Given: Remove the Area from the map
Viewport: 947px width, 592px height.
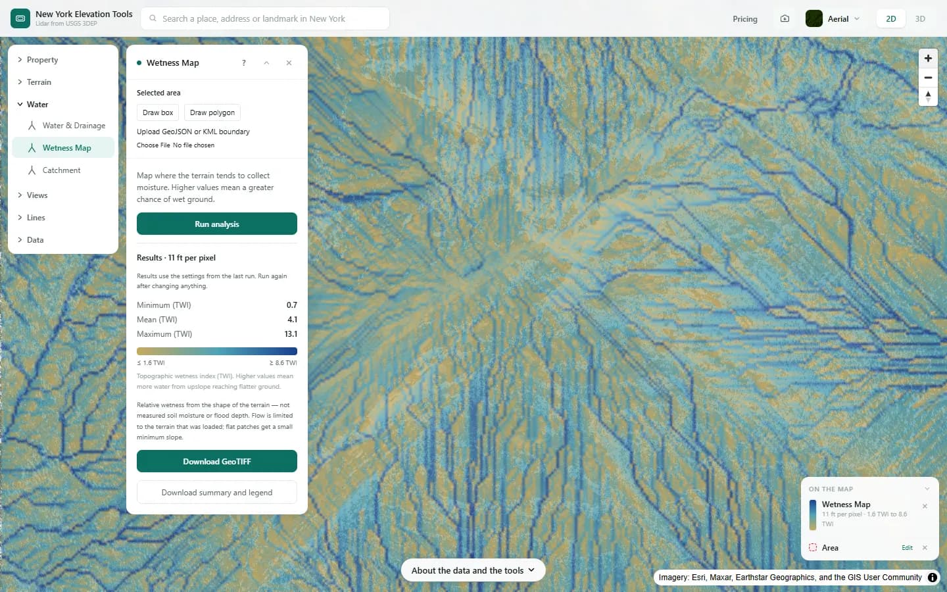Looking at the screenshot, I should (925, 548).
